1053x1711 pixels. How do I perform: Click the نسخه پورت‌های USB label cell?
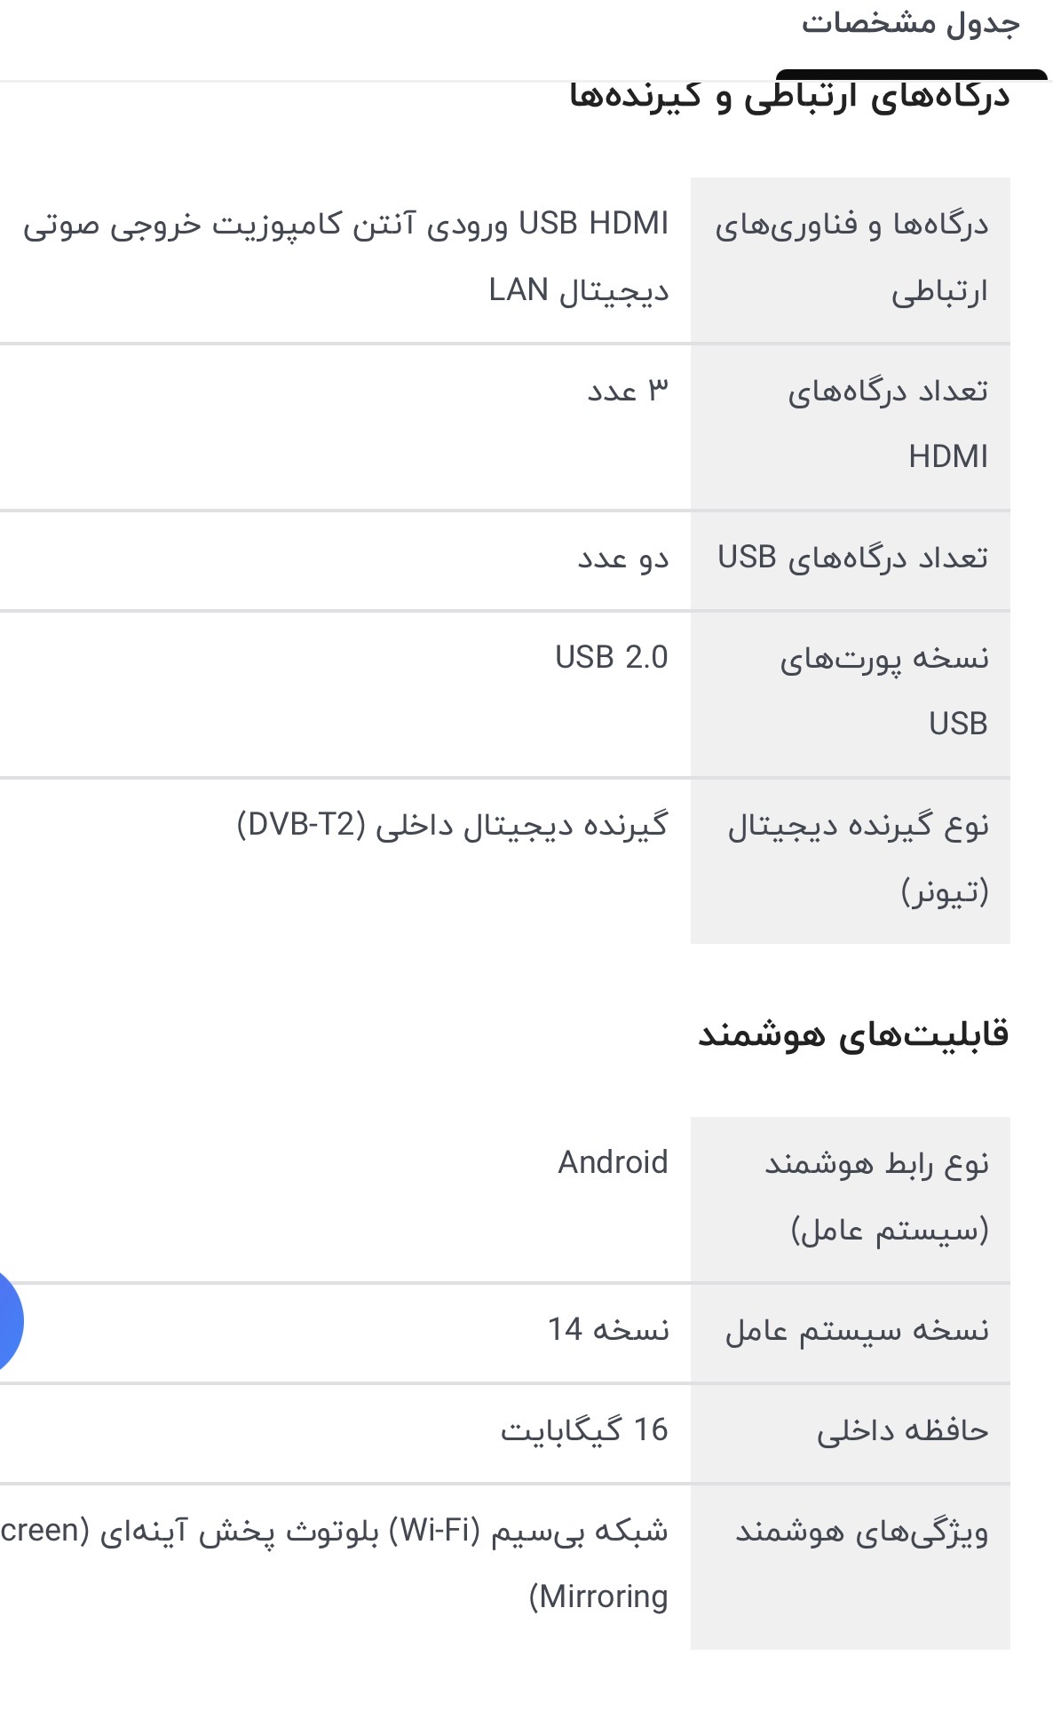(x=851, y=691)
